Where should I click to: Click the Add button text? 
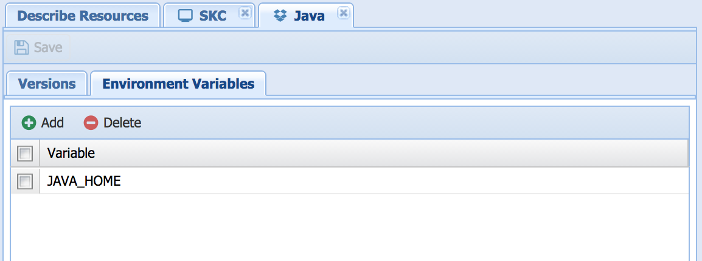tap(52, 123)
